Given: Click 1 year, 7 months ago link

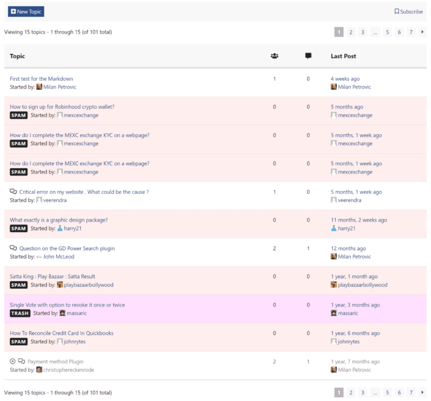Looking at the screenshot, I should pyautogui.click(x=355, y=361).
